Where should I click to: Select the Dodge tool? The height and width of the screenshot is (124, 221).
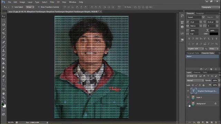pos(3,72)
